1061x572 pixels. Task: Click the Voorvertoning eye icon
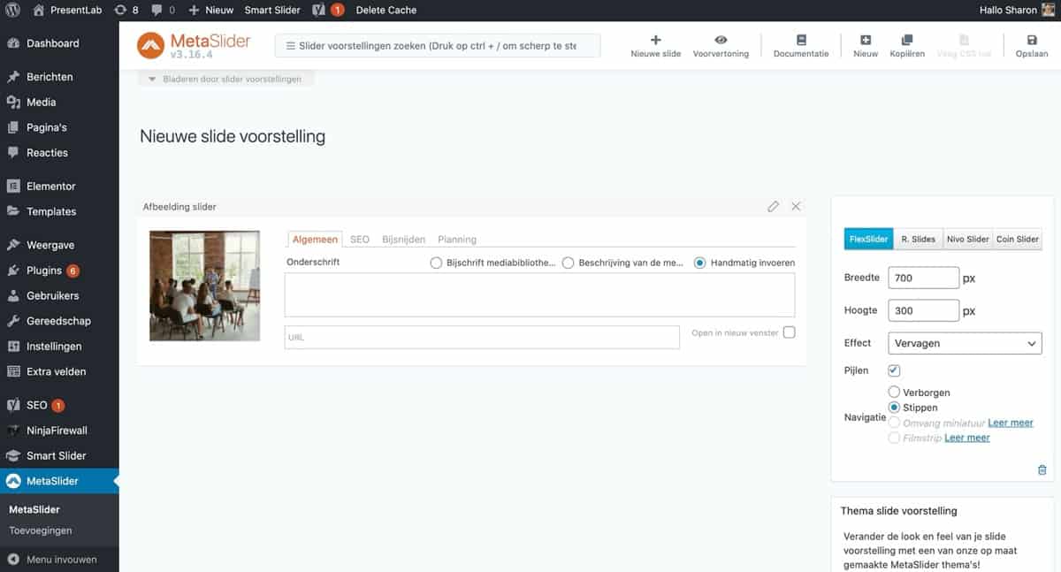point(721,40)
